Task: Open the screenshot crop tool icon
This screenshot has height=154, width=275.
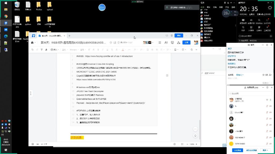Action: 243,28
